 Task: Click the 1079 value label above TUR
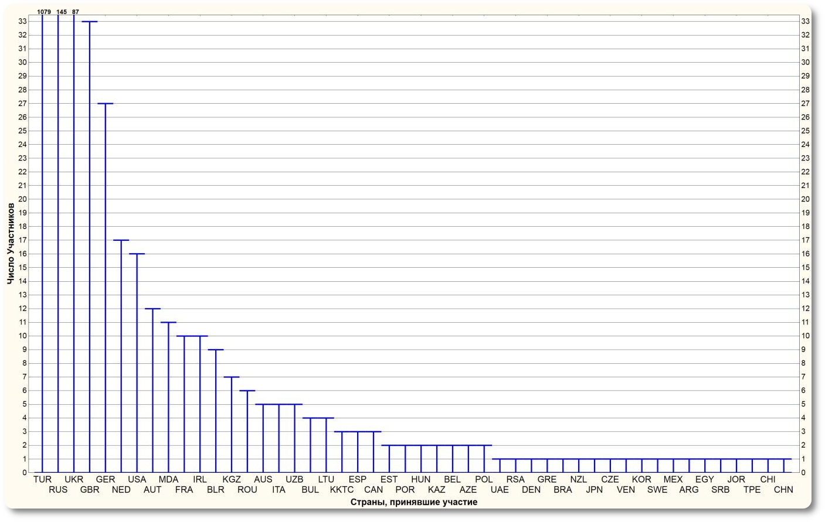[44, 12]
